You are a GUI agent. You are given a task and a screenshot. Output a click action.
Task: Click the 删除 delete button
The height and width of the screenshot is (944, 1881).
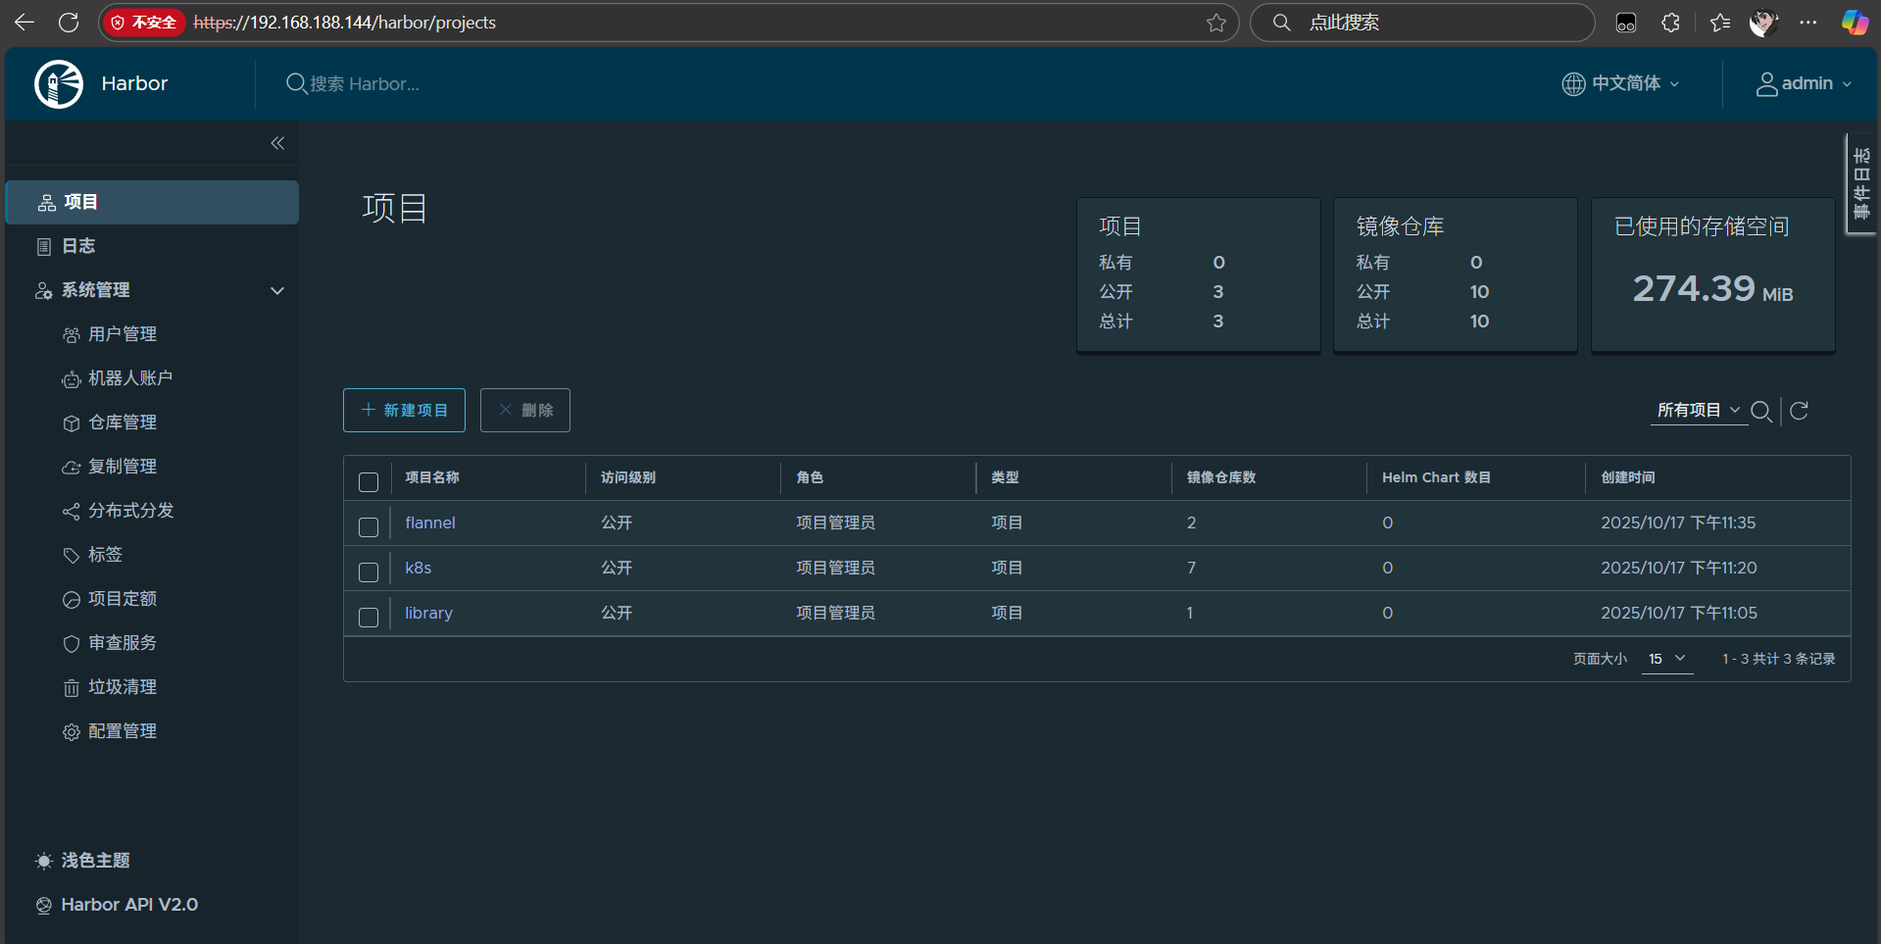(525, 411)
